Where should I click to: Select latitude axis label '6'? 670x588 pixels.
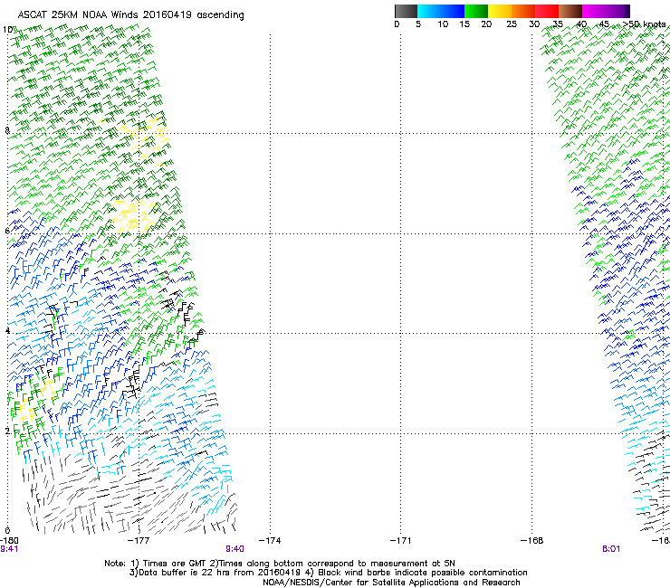(x=7, y=231)
